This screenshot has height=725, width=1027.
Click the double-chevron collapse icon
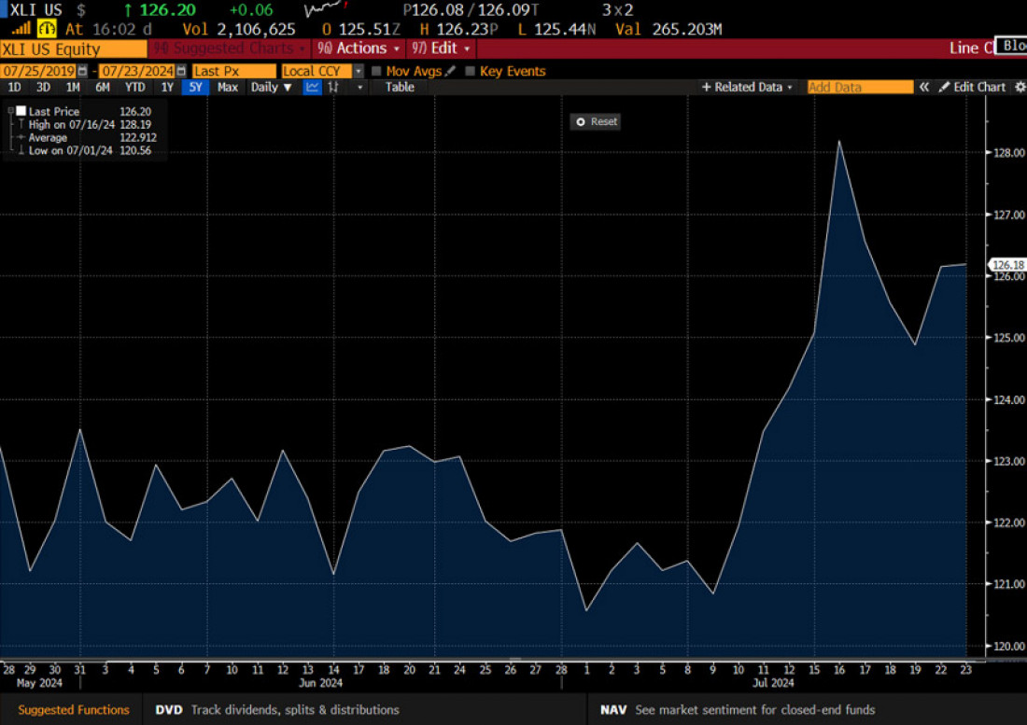point(924,87)
